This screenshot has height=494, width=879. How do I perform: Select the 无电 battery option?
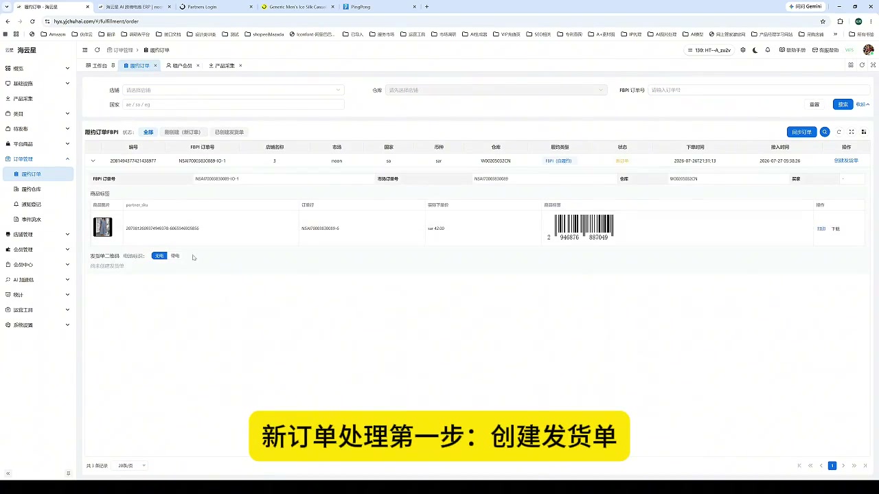click(x=159, y=256)
